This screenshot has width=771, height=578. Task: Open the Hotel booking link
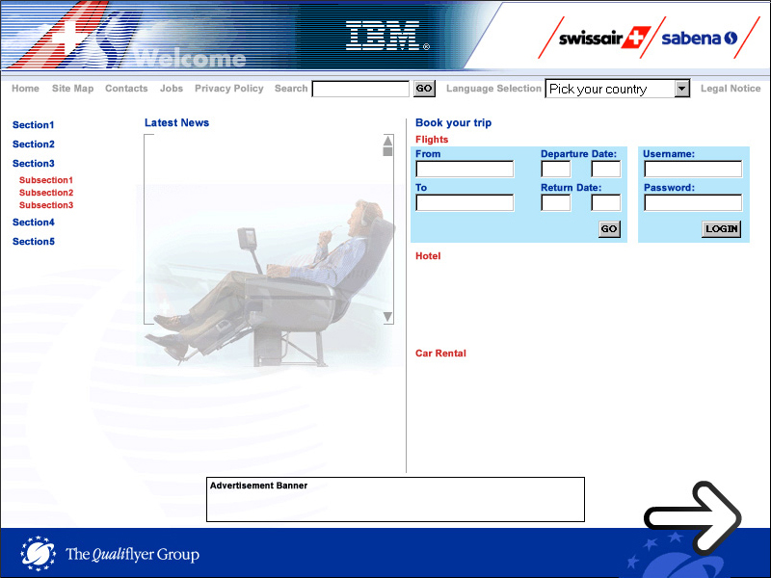(x=428, y=256)
